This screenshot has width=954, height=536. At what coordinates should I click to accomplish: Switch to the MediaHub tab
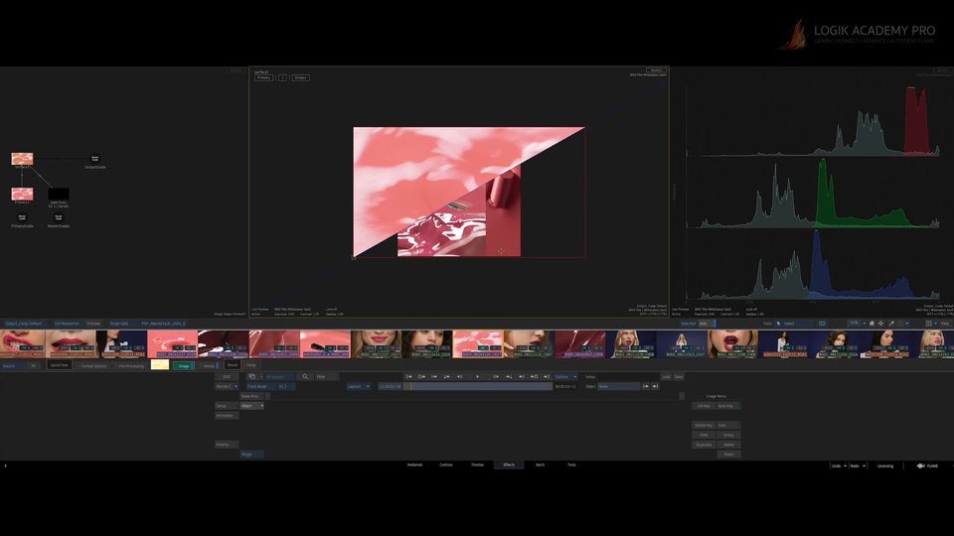414,465
